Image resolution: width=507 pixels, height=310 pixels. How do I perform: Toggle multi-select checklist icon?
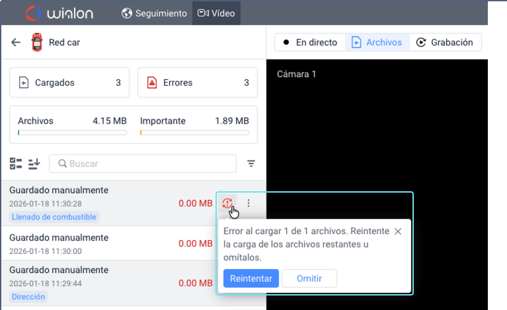pyautogui.click(x=16, y=164)
